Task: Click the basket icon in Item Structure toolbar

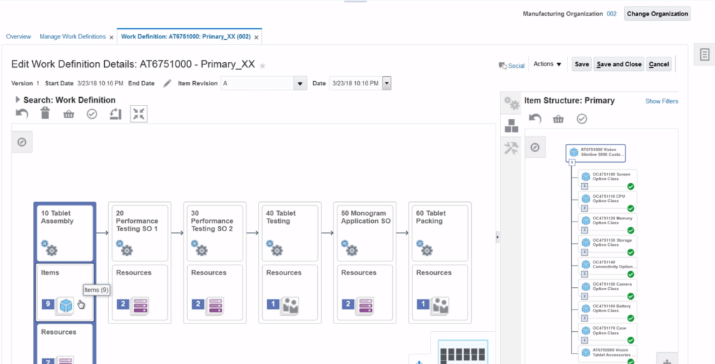Action: click(558, 119)
